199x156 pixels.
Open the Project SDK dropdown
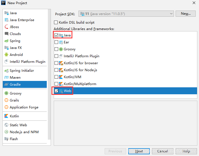pos(126,14)
